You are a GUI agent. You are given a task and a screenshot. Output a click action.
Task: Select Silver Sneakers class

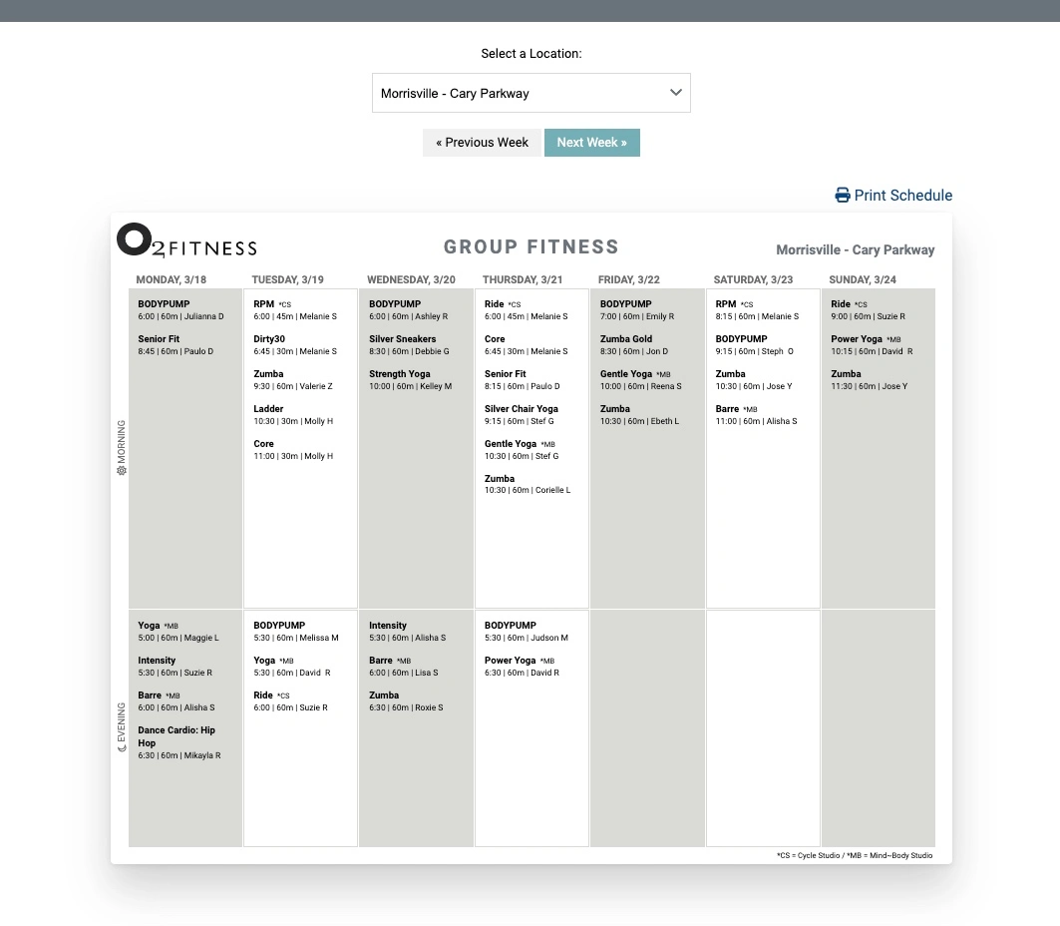pyautogui.click(x=409, y=345)
